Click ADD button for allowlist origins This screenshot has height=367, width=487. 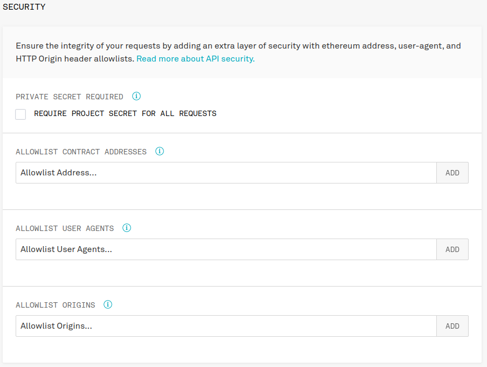pos(452,326)
